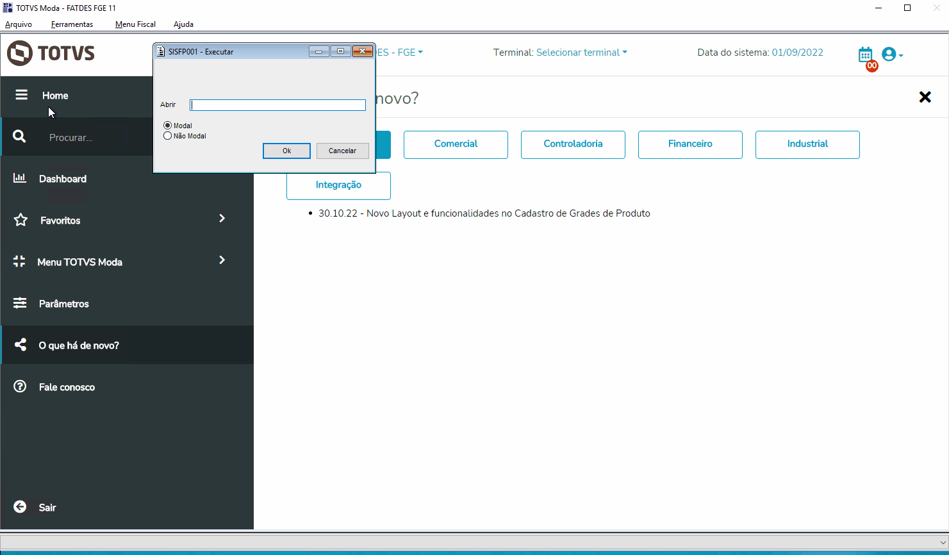This screenshot has width=949, height=555.
Task: Click the SISFP001 dialog title icon
Action: [161, 51]
